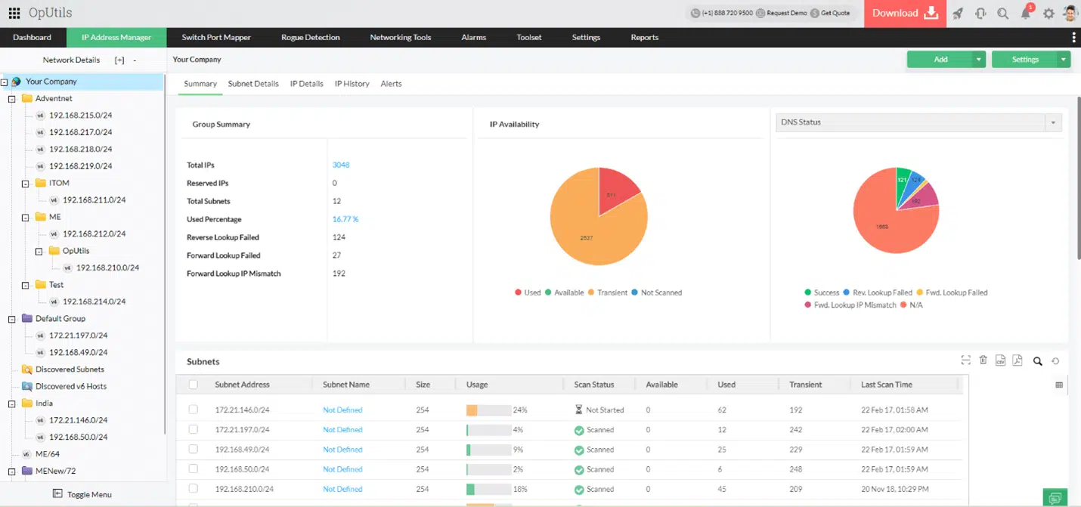Sort by the Subnet Address column header
This screenshot has height=507, width=1081.
pyautogui.click(x=242, y=385)
